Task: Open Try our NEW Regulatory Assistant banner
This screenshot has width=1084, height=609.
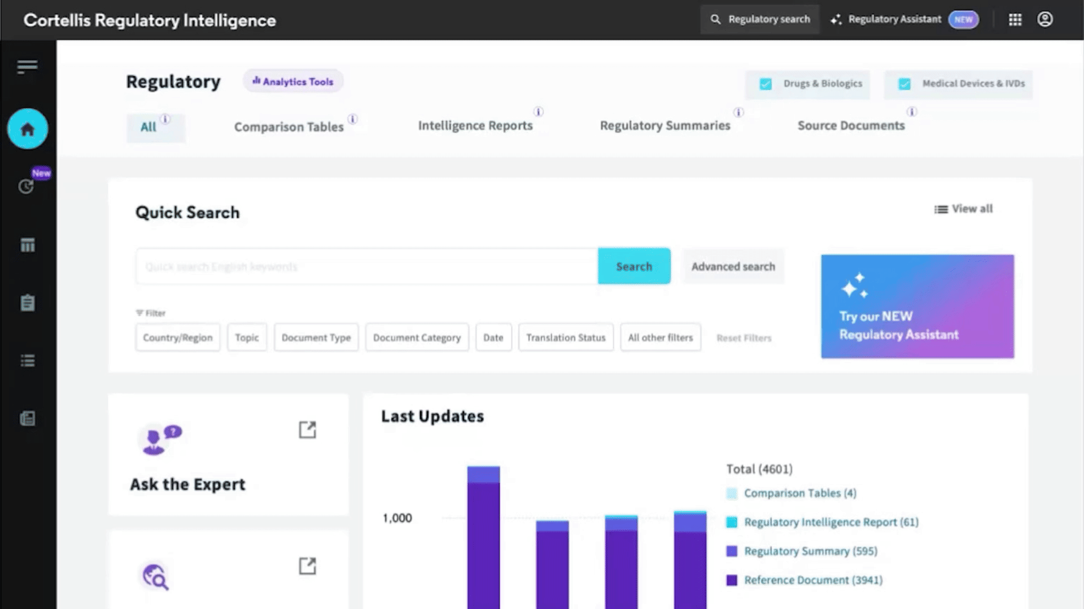Action: click(917, 306)
